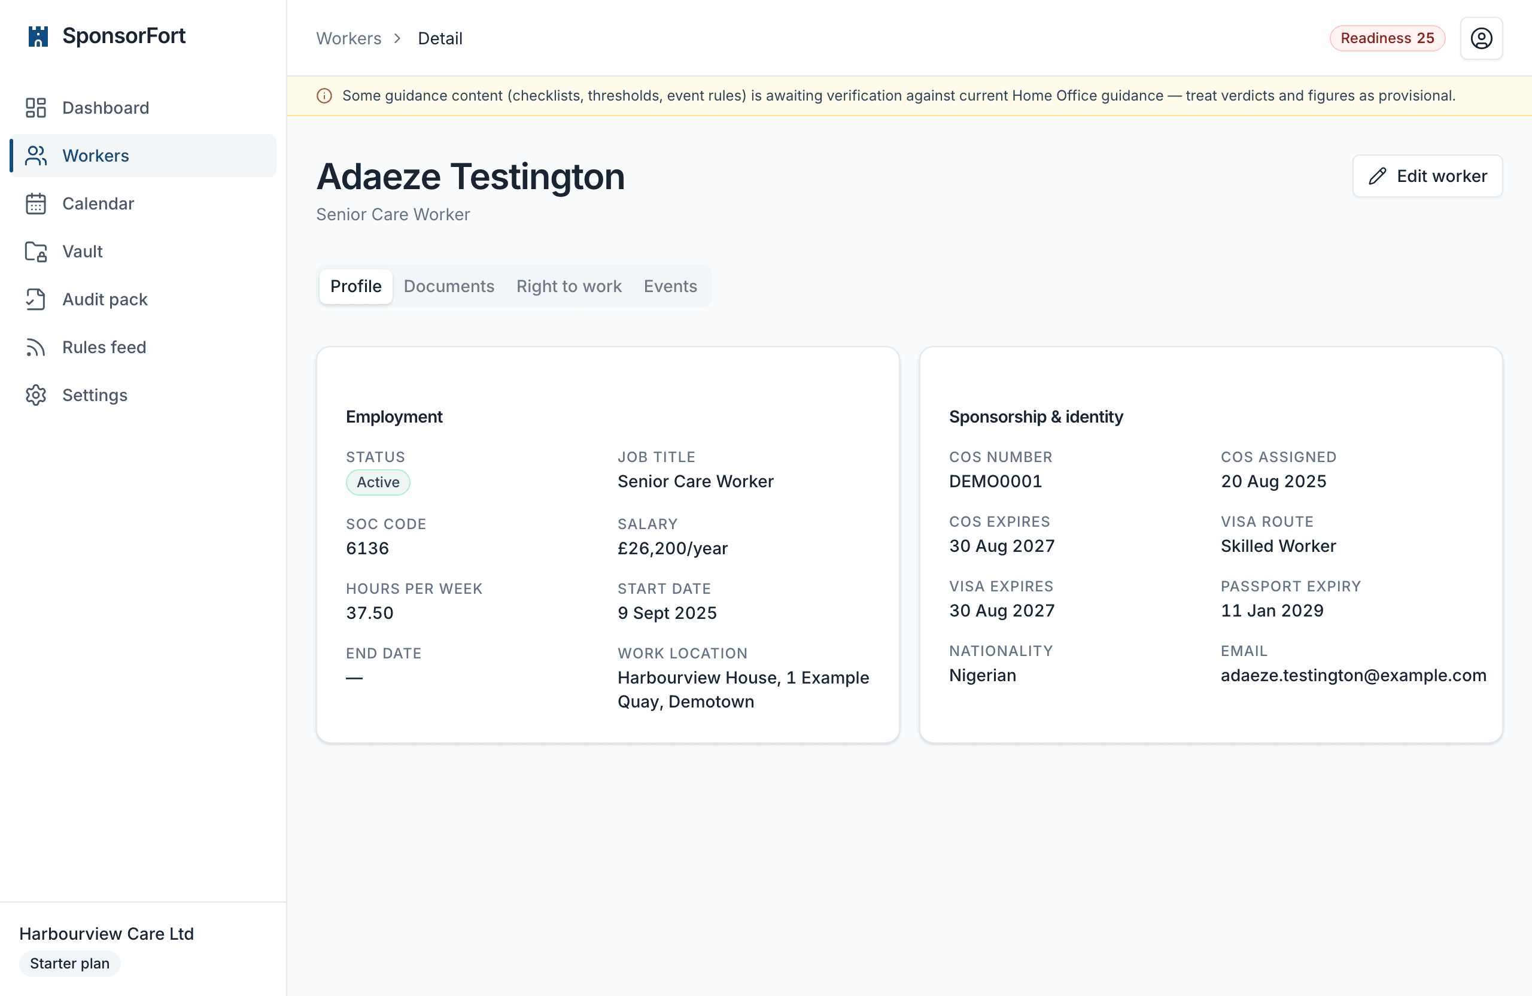Click the Vault locked-folder icon
Screen dimensions: 1532x996
click(36, 251)
